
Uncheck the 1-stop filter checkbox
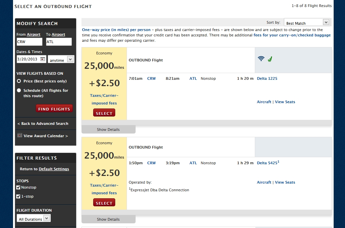[x=18, y=197]
